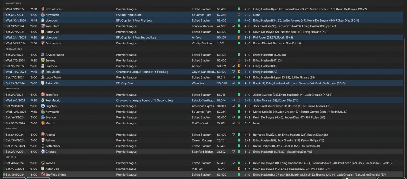Click TV icon on the Arsenal match row
The image size is (407, 179).
pos(233,135)
